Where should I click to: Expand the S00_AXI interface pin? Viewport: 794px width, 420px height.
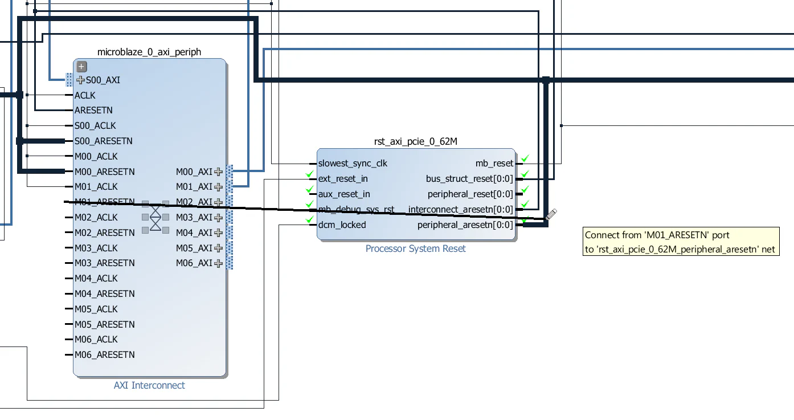[80, 80]
